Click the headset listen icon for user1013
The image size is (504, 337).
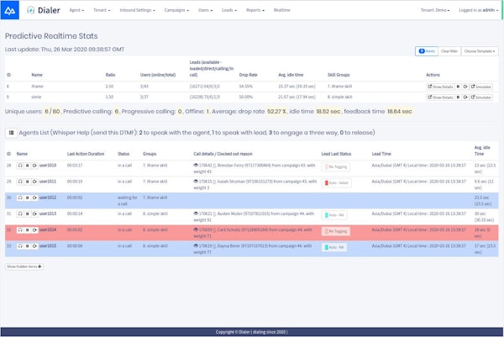click(x=20, y=213)
